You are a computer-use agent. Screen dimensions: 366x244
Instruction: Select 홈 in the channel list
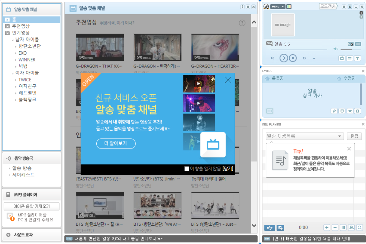tap(32, 20)
